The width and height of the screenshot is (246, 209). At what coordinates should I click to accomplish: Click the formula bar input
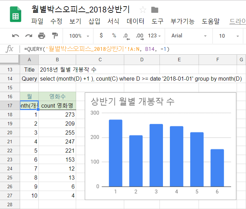(131, 49)
